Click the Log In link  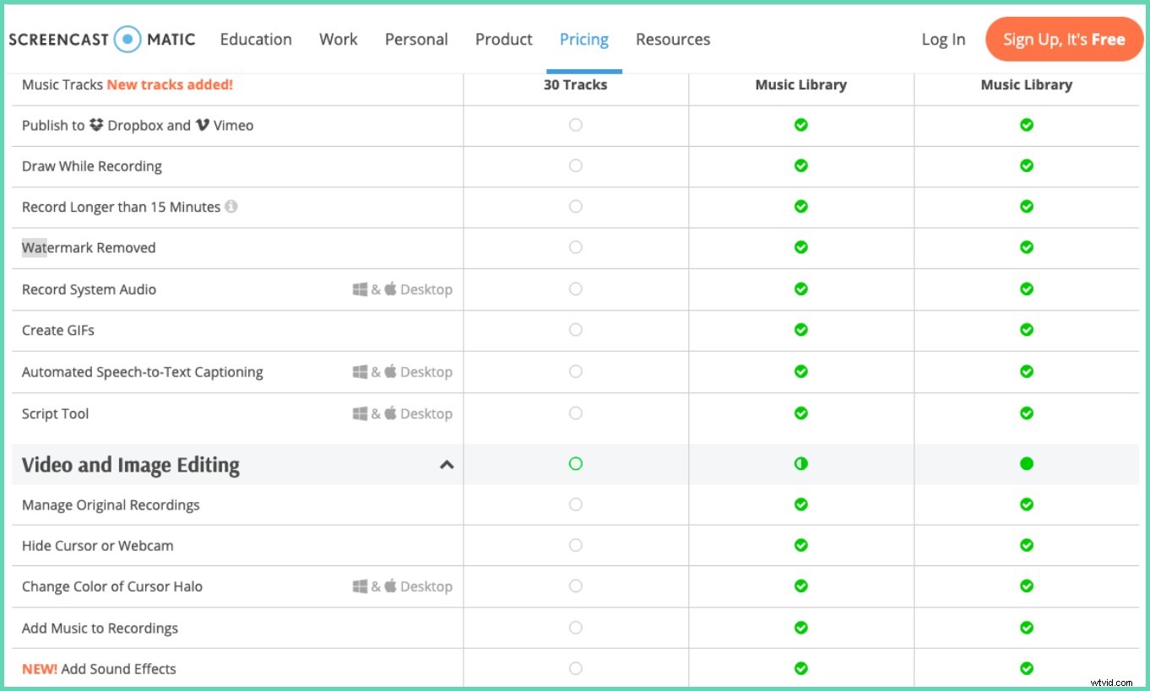[x=943, y=40]
